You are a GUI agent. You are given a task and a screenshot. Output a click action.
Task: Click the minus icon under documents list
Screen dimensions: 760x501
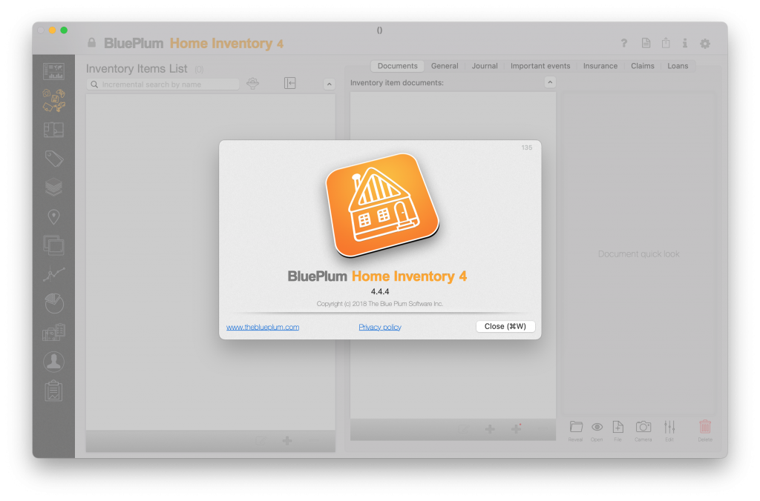pyautogui.click(x=543, y=429)
